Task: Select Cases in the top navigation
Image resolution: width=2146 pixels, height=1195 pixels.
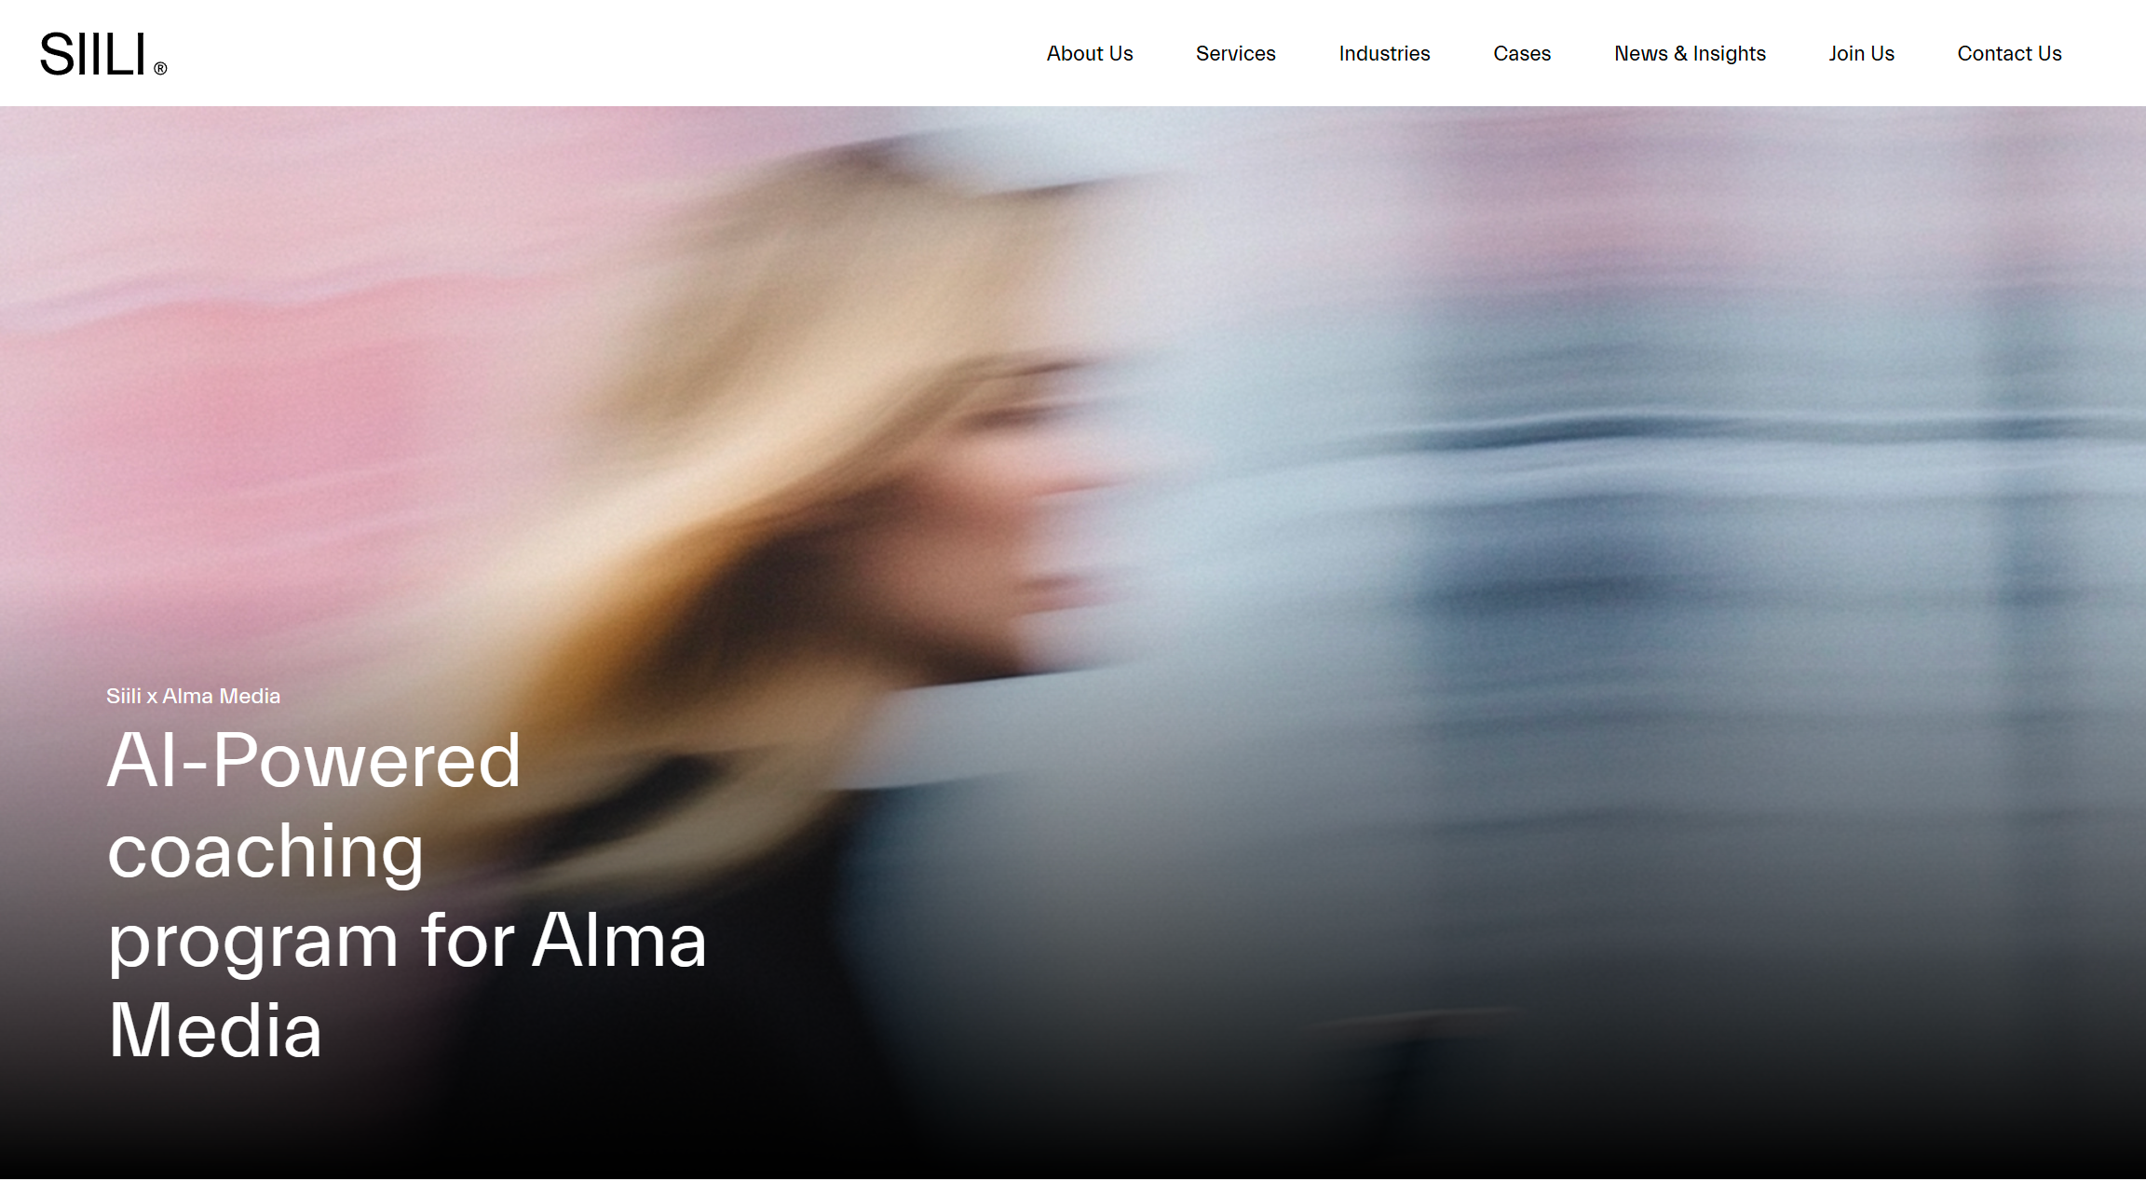Action: tap(1522, 54)
